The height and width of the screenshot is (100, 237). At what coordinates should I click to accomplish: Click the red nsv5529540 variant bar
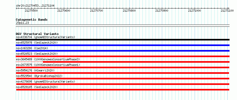[123, 79]
